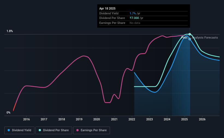Toggle the Dividend Per Share legend series
224x138 pixels.
click(54, 130)
